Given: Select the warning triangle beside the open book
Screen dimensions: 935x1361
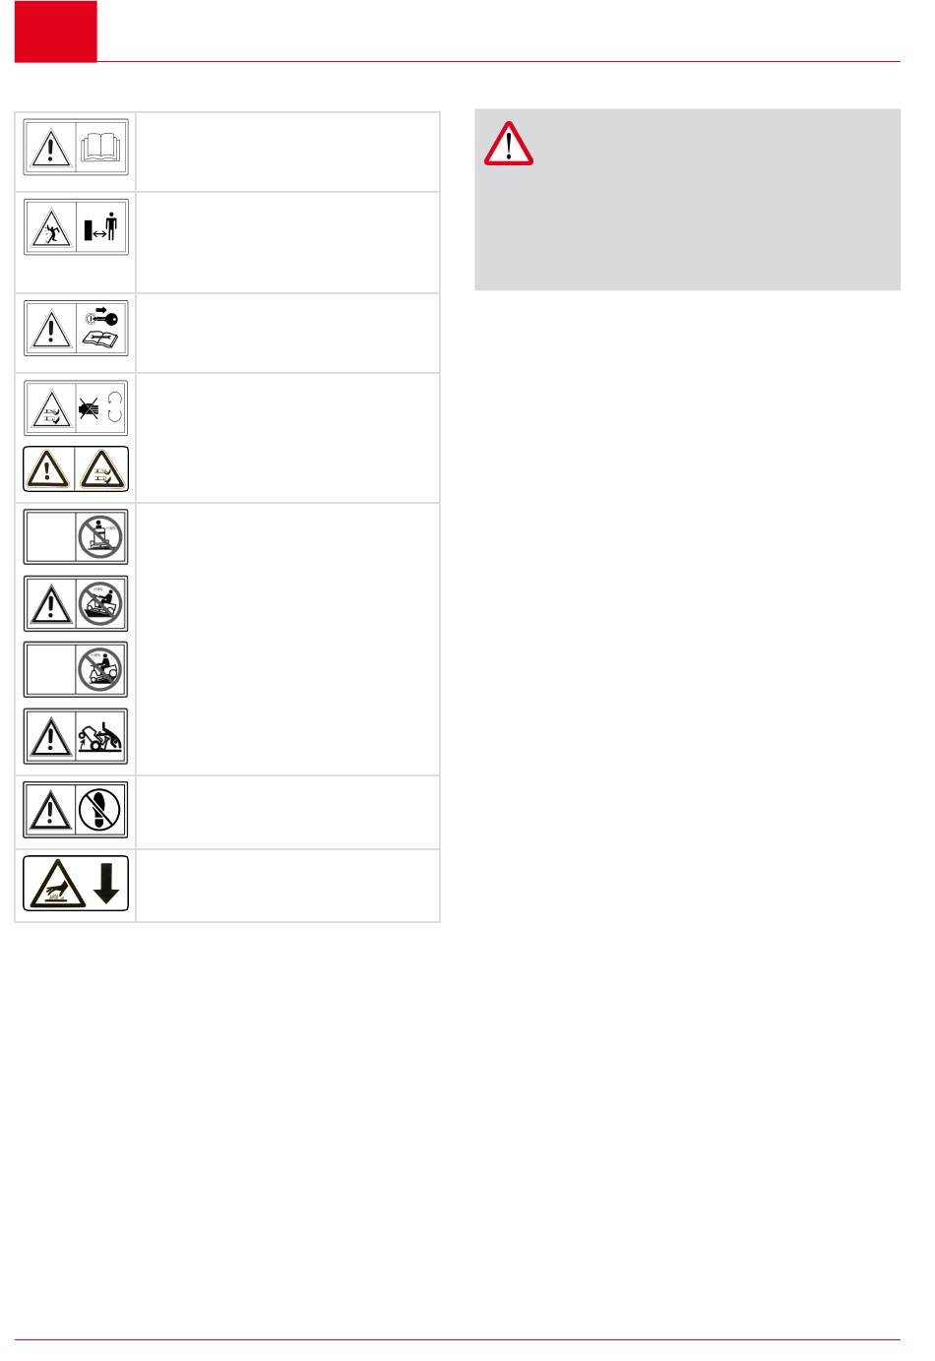Looking at the screenshot, I should (50, 148).
